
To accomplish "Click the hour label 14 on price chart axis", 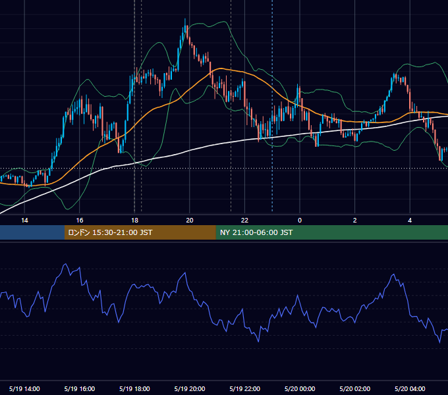I will [24, 221].
